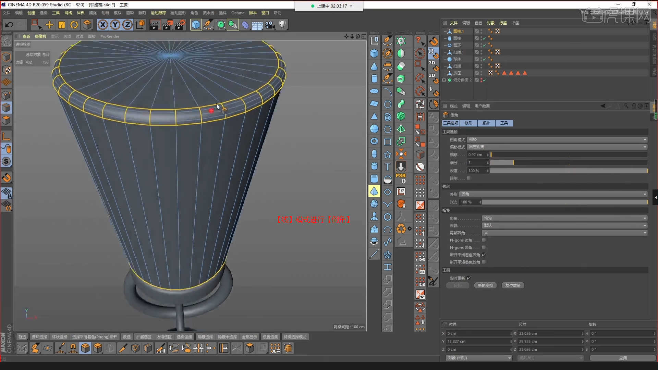The width and height of the screenshot is (658, 370).
Task: Toggle Z axis lock icon
Action: tap(127, 25)
